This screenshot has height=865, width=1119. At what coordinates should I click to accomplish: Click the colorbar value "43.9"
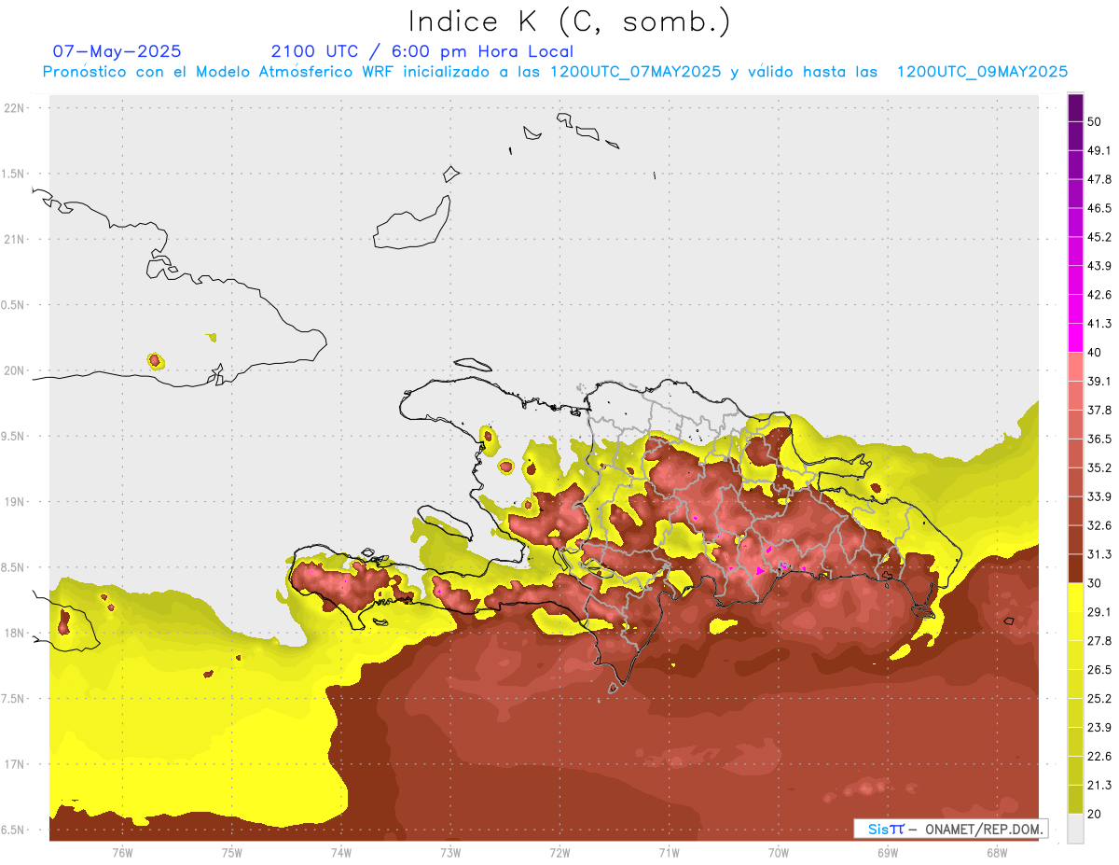click(x=1099, y=266)
